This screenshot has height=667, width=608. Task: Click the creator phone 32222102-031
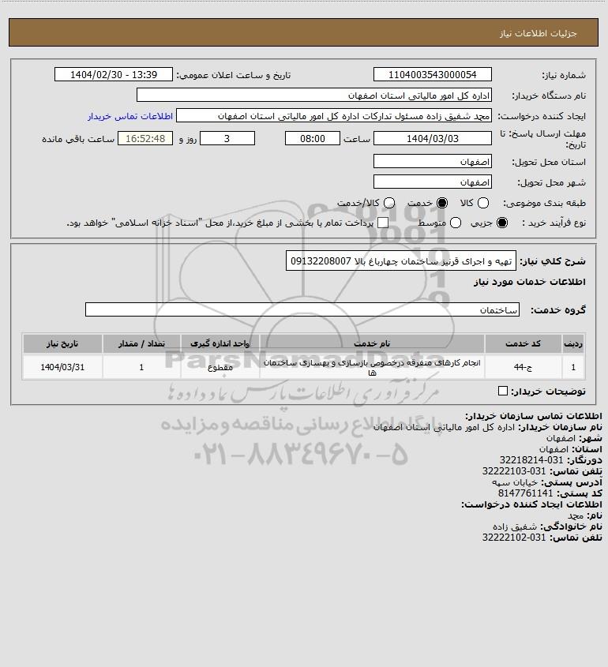514,538
